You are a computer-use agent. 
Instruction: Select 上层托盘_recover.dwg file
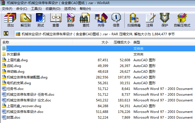24,106
